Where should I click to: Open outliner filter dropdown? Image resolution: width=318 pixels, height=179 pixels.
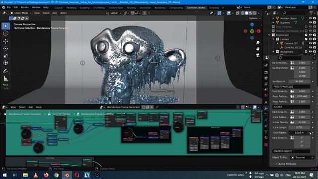pyautogui.click(x=312, y=13)
